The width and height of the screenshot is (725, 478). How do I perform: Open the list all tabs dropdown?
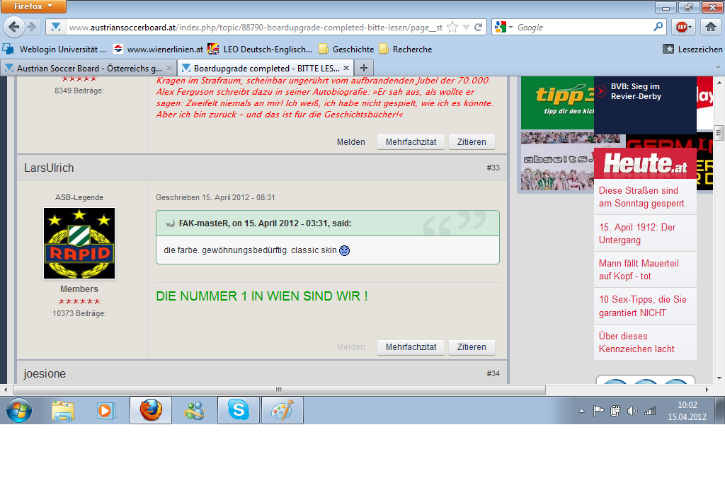[x=718, y=68]
